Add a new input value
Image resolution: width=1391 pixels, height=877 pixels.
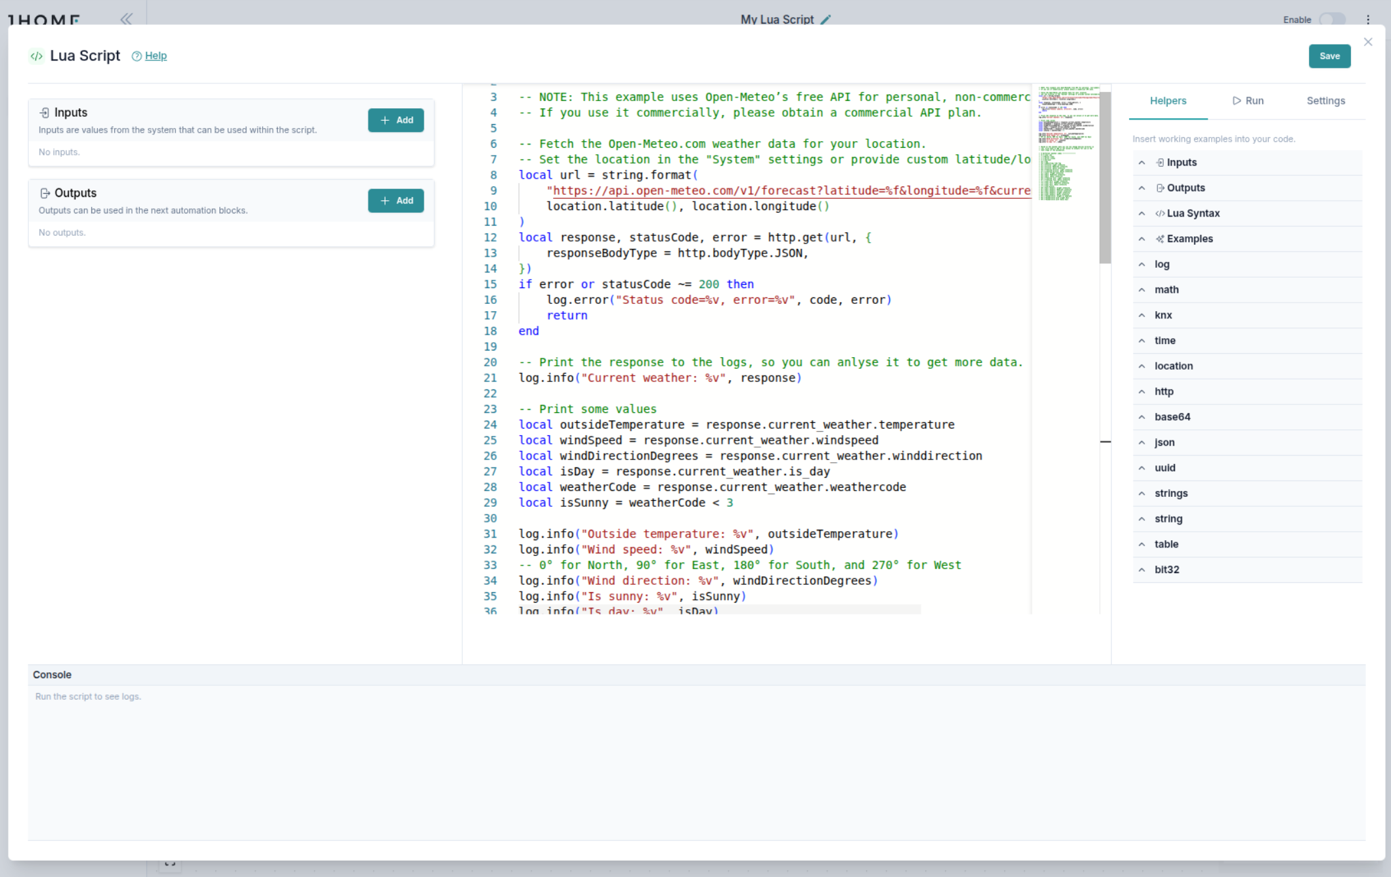click(396, 120)
